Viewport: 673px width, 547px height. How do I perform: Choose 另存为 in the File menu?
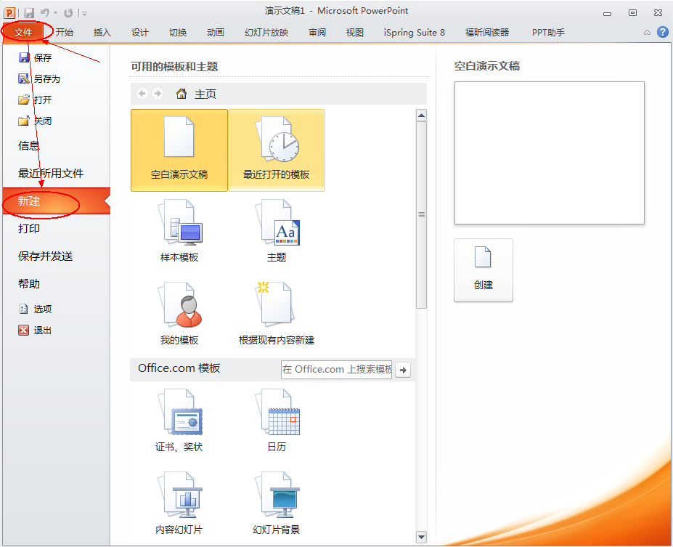(x=39, y=78)
